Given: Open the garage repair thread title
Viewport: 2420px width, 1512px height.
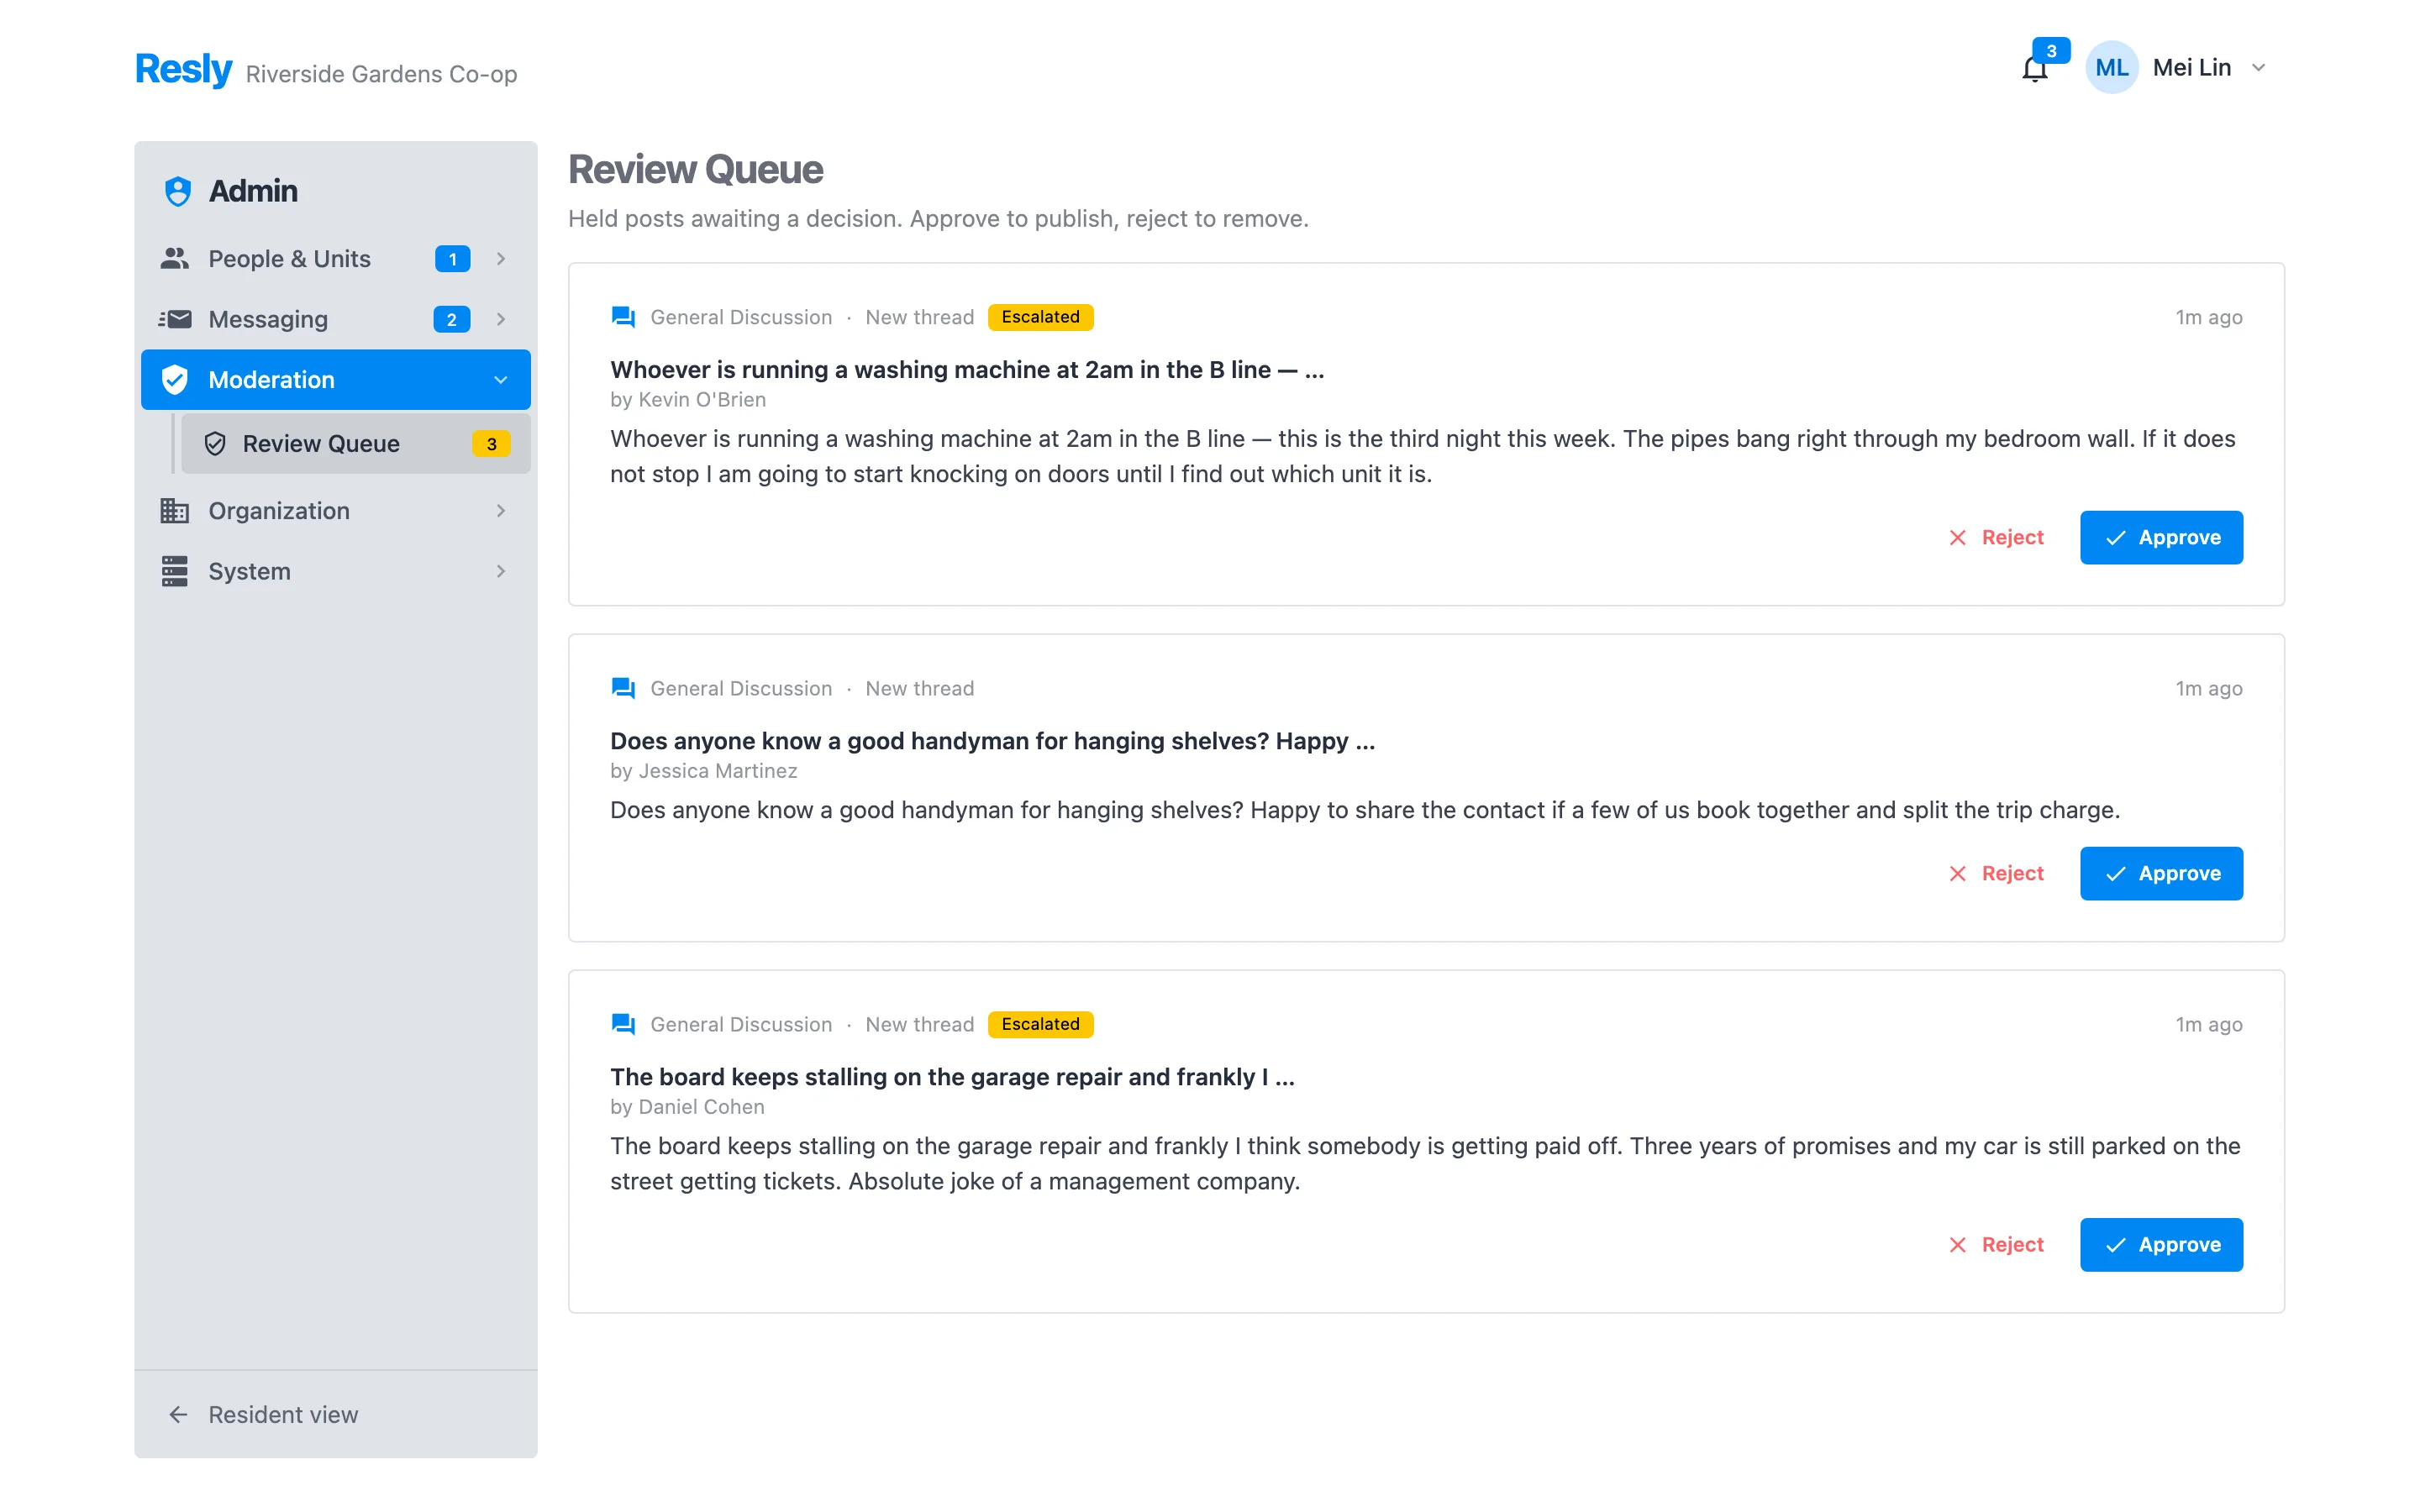Looking at the screenshot, I should (952, 1077).
